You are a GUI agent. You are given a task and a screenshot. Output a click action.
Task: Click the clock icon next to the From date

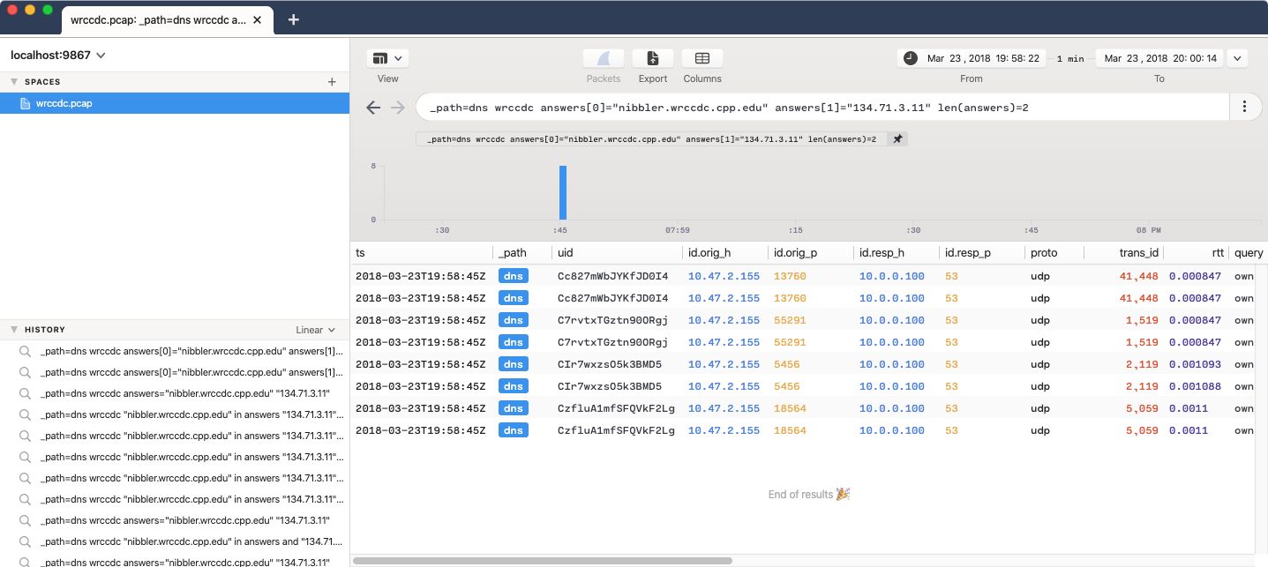point(909,58)
